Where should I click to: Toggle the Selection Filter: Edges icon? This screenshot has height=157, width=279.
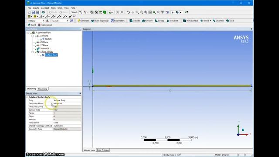point(96,12)
